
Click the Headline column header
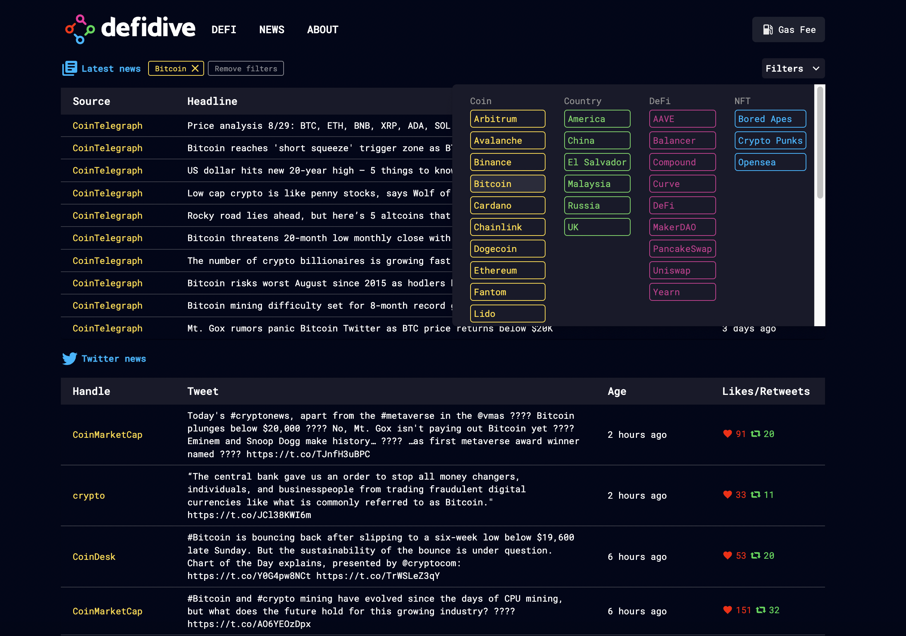(212, 101)
